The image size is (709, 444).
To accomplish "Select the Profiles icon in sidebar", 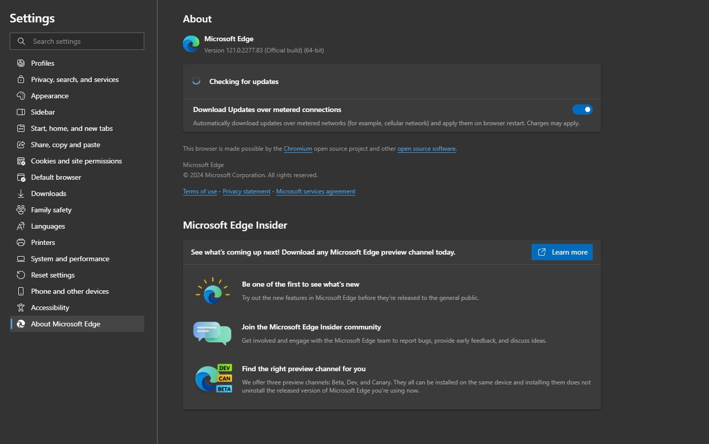I will [20, 63].
